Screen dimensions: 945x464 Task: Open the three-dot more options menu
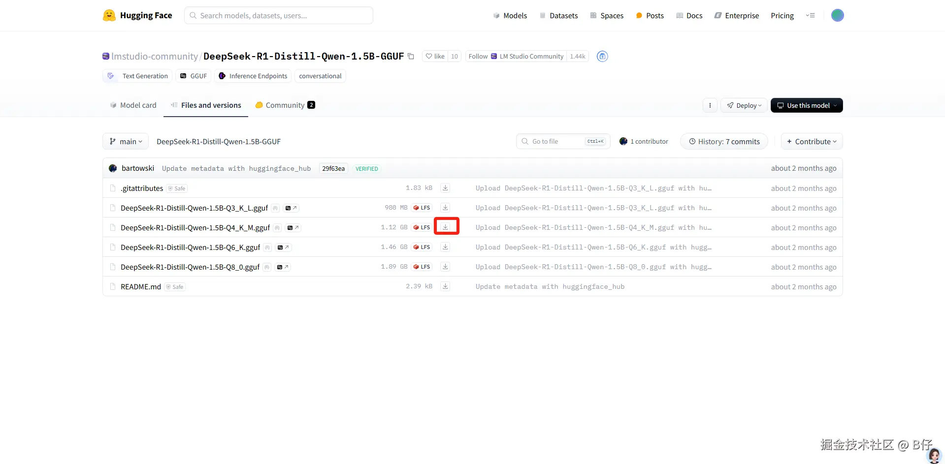pos(710,105)
